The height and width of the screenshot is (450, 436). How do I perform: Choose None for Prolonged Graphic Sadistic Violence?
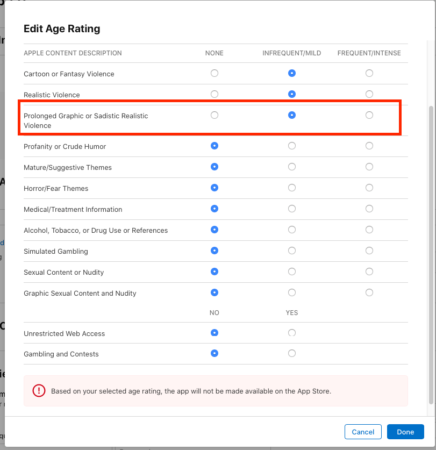tap(215, 115)
